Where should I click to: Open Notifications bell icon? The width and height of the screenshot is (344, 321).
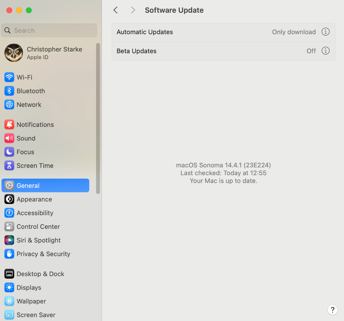[x=9, y=125]
